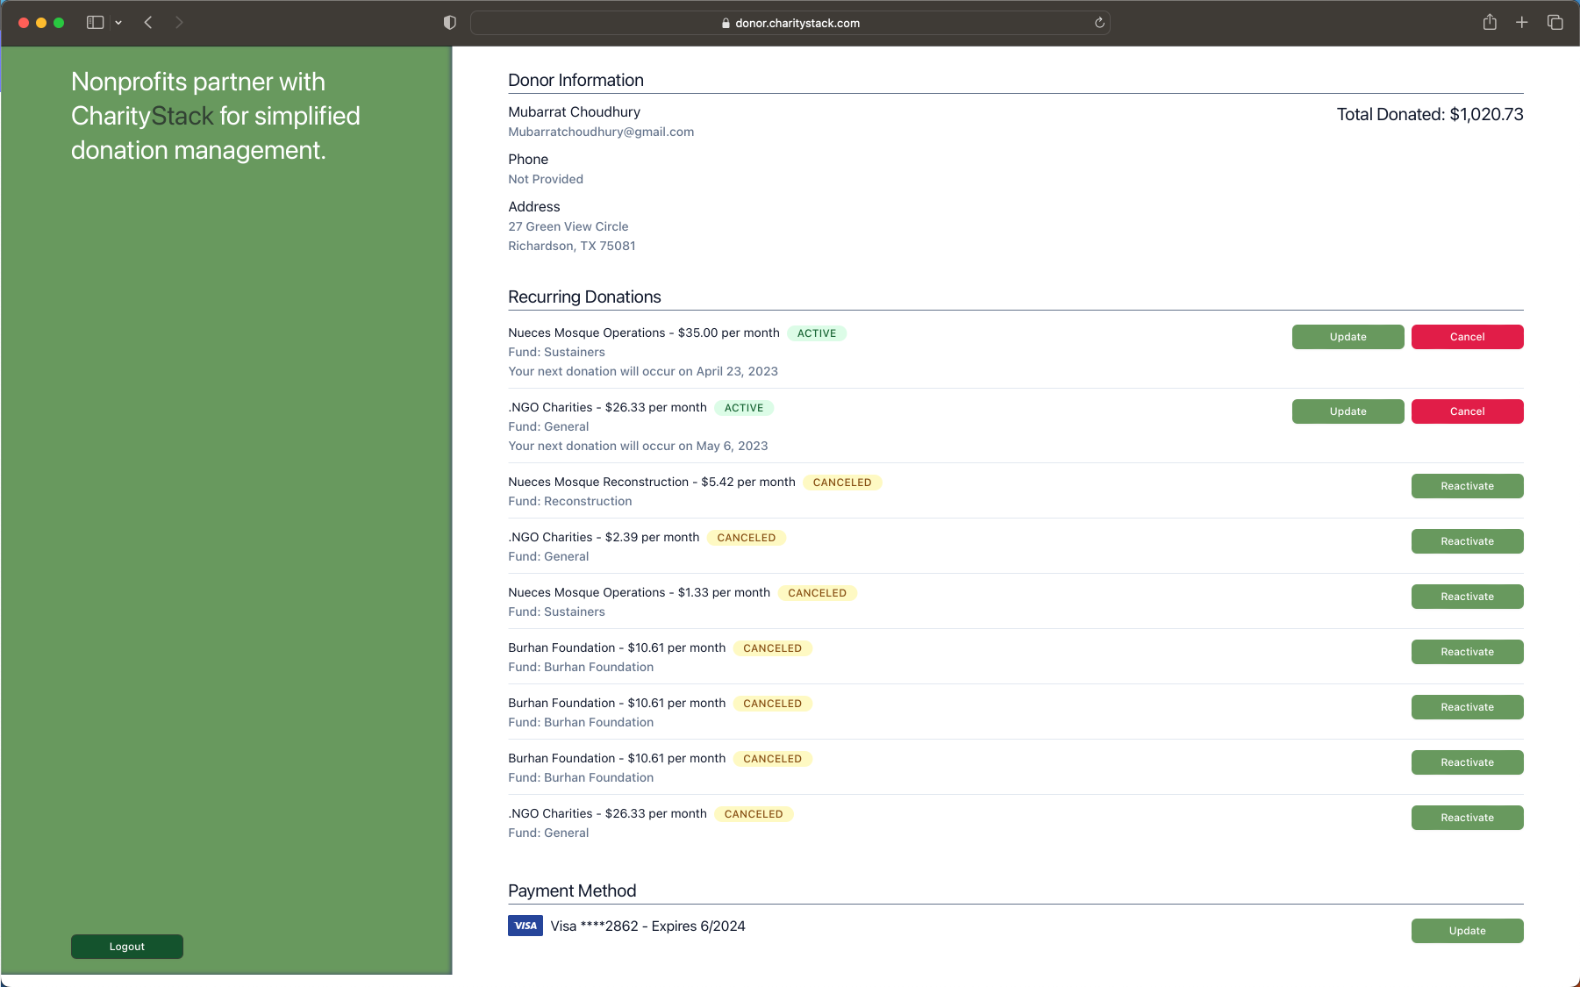1580x987 pixels.
Task: Open a new tab with the plus icon
Action: pyautogui.click(x=1522, y=23)
